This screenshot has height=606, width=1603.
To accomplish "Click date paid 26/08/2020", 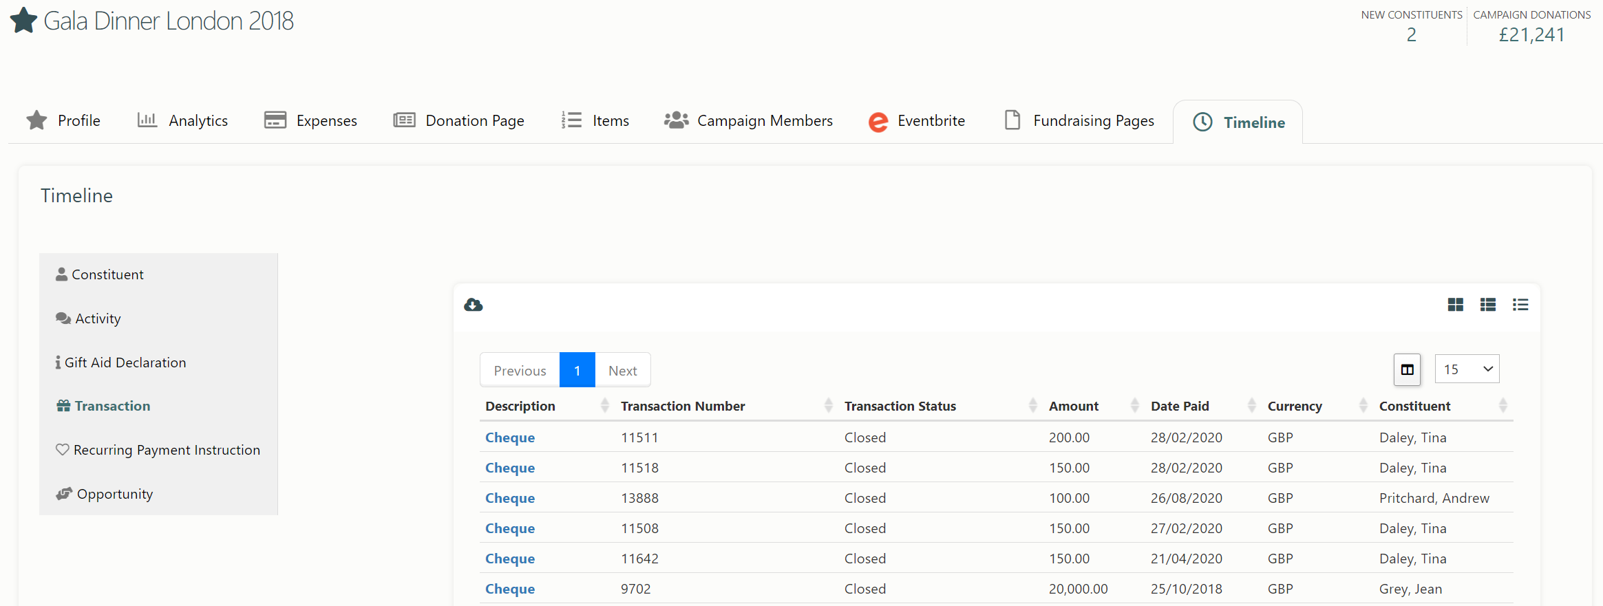I will [1187, 498].
